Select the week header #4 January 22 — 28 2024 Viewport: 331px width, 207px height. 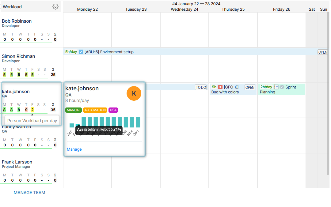[x=195, y=4]
